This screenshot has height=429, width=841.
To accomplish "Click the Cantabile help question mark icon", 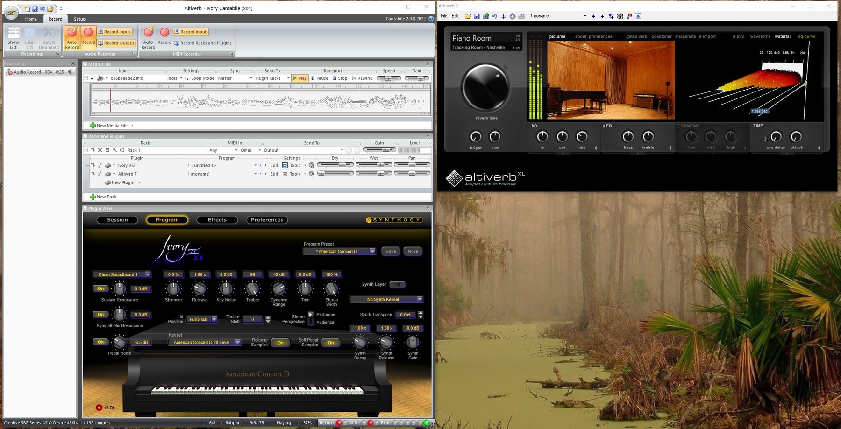I will pos(431,19).
